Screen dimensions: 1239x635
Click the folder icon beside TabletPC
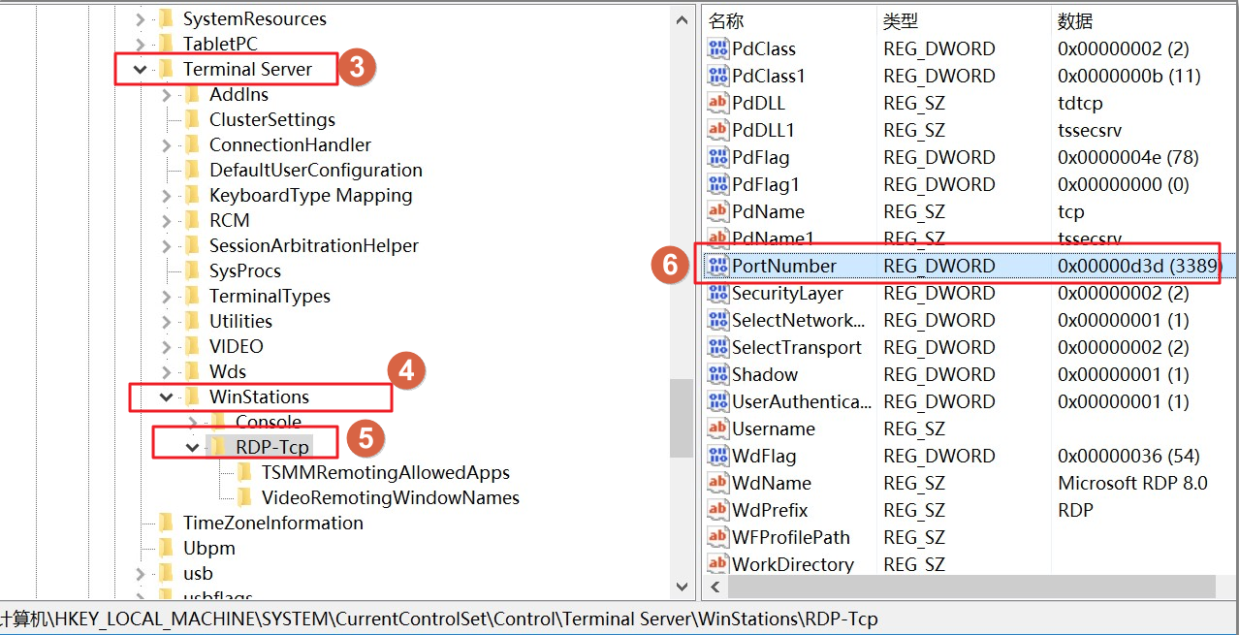click(166, 44)
